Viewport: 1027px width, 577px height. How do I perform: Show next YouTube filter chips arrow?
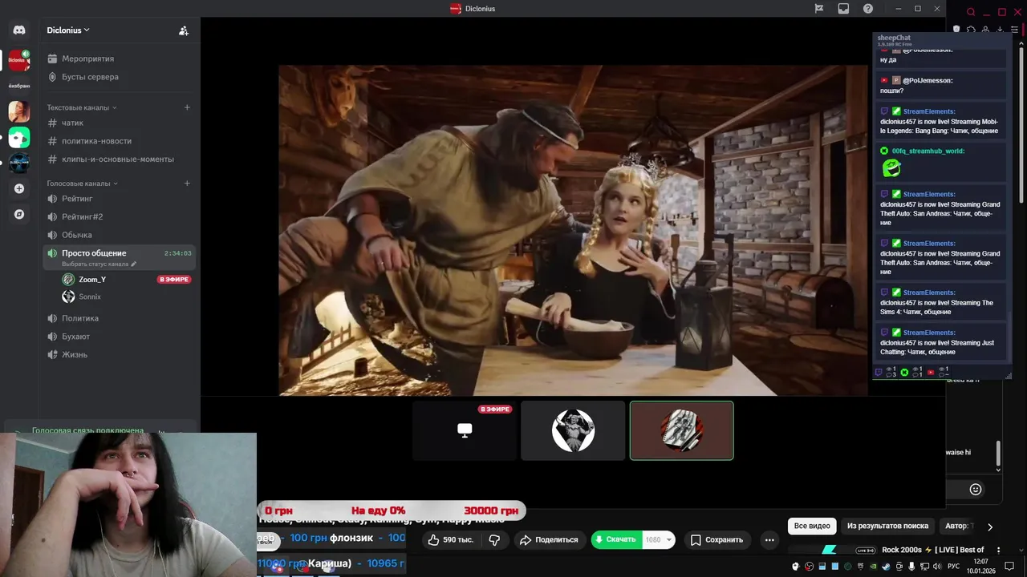990,527
